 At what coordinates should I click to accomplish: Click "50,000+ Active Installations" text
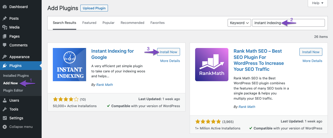(x=75, y=106)
